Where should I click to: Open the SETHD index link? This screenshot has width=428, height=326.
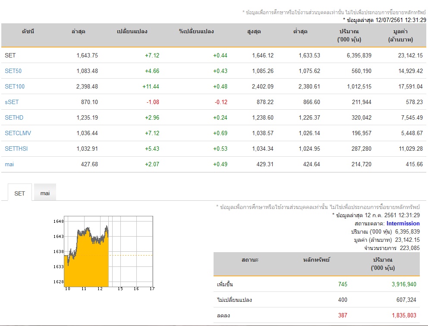(14, 117)
